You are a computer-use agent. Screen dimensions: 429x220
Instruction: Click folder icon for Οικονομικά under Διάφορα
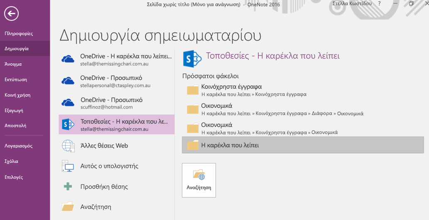click(193, 109)
